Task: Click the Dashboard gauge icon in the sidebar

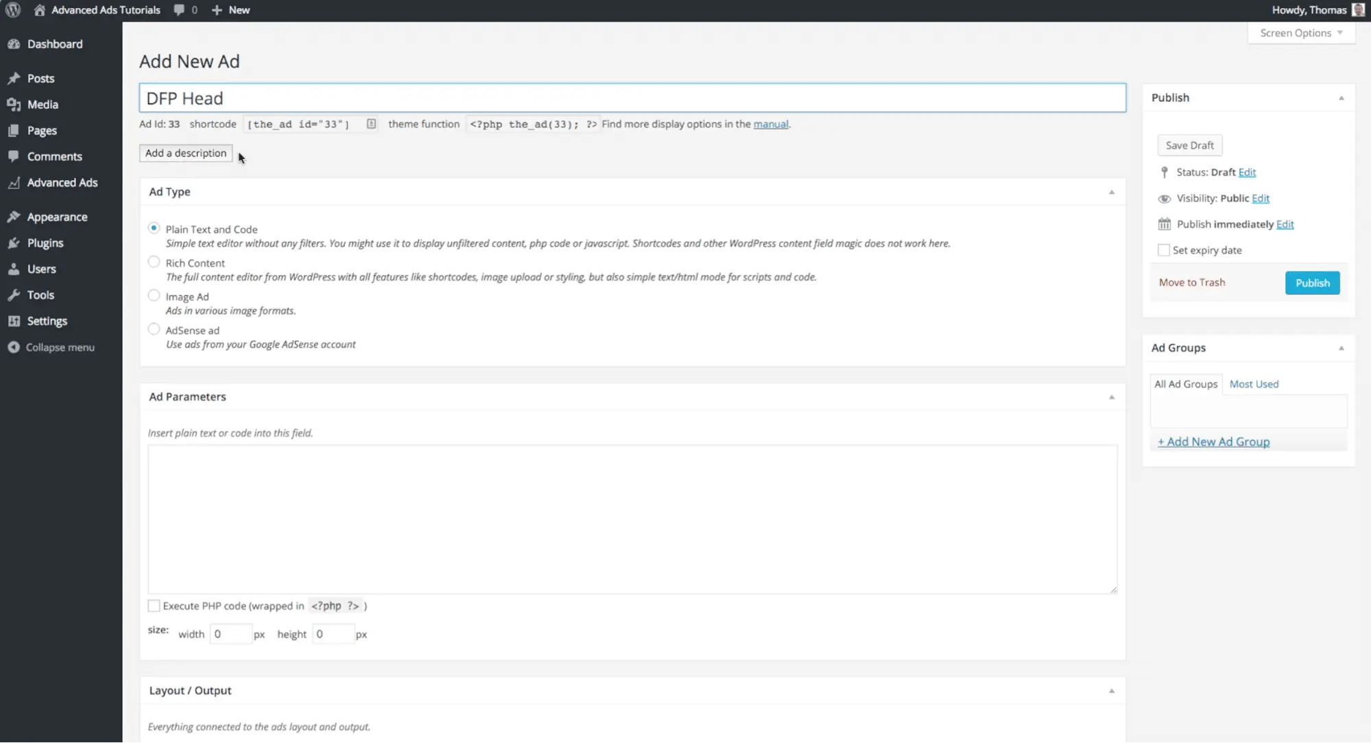Action: pyautogui.click(x=14, y=44)
